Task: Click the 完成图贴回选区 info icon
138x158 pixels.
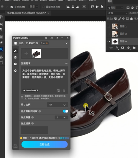Action: coord(40,111)
